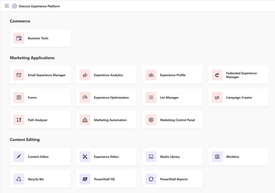Viewport: 275px width, 193px height.
Task: Select the Federated Experience Manager label
Action: tap(241, 75)
